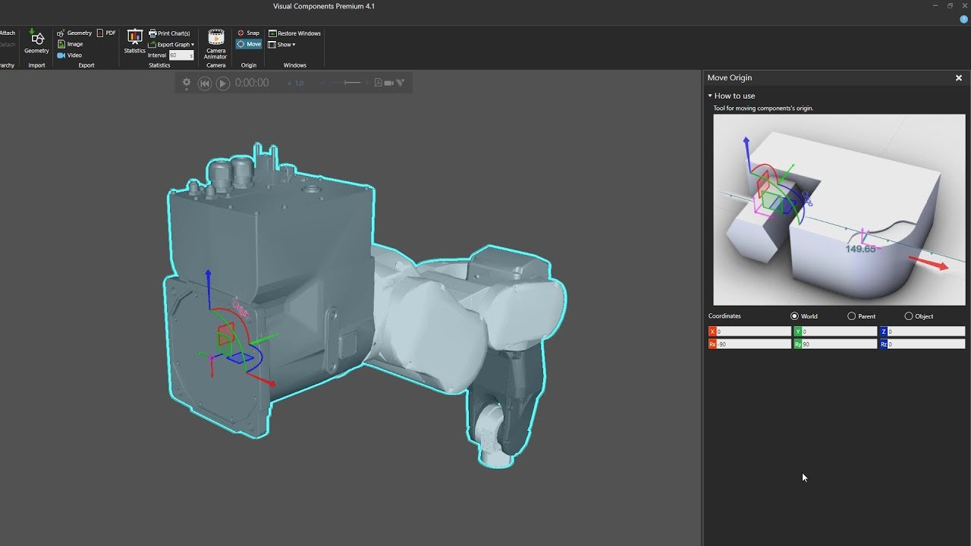Enable Snap in the Origin group

[248, 33]
